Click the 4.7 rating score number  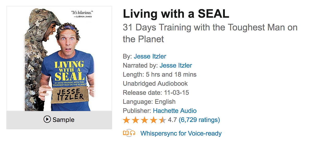[172, 120]
